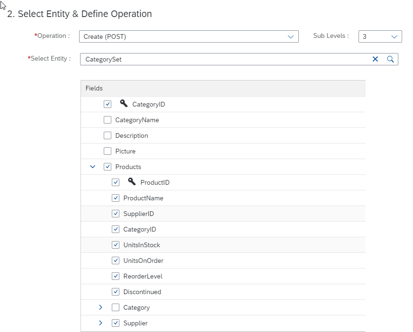
Task: Expand the Supplier node
Action: coord(100,323)
